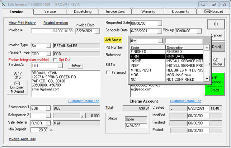This screenshot has height=148, width=231.
Task: Select the FINISHED row in status list
Action: click(x=166, y=52)
